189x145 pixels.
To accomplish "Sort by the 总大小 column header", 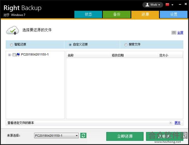I will [x=170, y=55].
